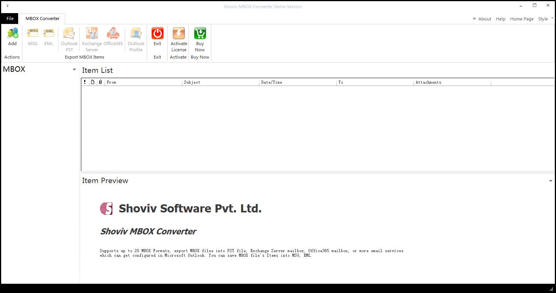Click the green Buy Now cart icon
556x293 pixels.
[x=200, y=34]
